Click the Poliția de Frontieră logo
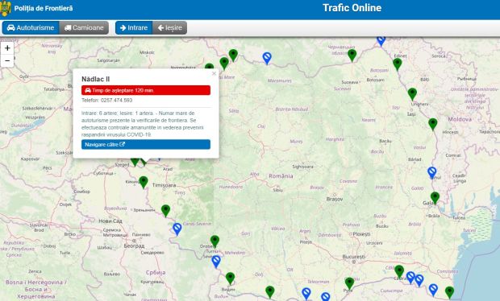The image size is (500, 301). [x=6, y=8]
